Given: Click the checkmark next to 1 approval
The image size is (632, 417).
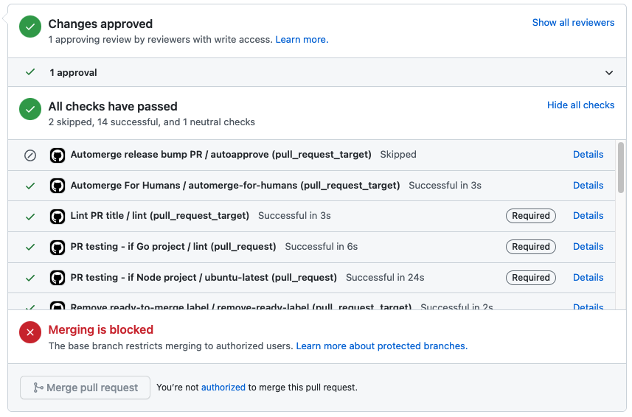Looking at the screenshot, I should click(x=30, y=72).
